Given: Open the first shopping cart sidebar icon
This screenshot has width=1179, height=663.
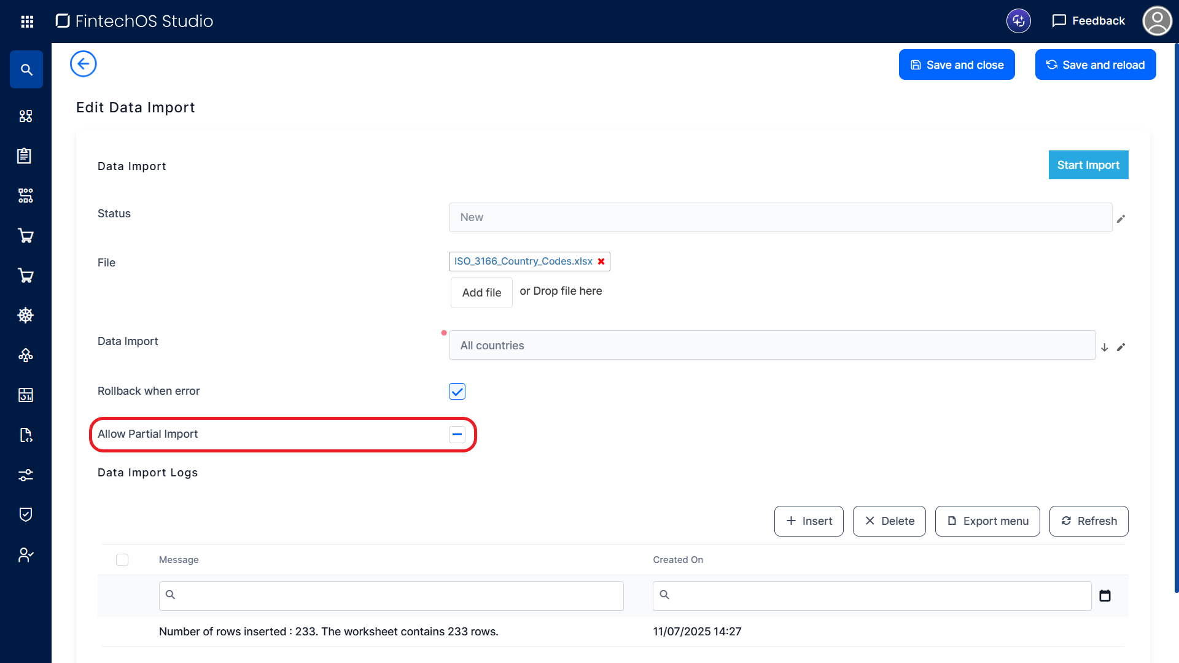Looking at the screenshot, I should [x=26, y=236].
